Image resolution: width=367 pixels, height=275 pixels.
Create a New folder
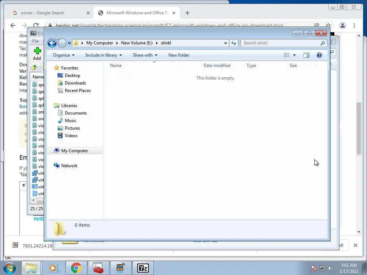coord(179,55)
